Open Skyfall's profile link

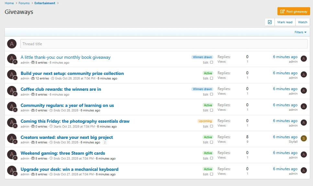(293, 141)
